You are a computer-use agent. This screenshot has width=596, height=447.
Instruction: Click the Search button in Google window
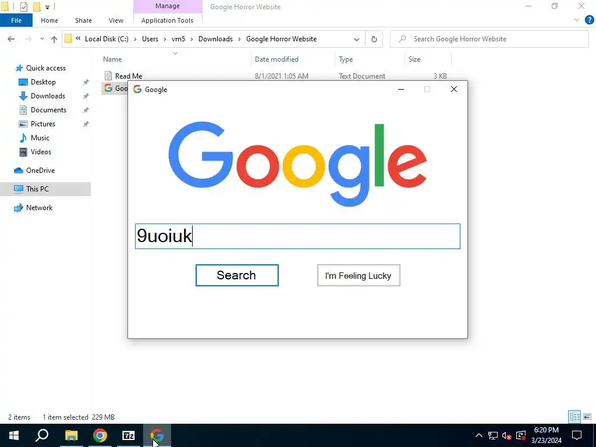point(237,275)
